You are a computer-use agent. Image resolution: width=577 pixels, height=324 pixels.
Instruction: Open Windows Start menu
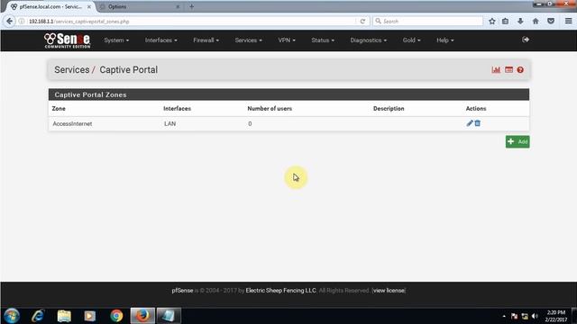point(12,316)
